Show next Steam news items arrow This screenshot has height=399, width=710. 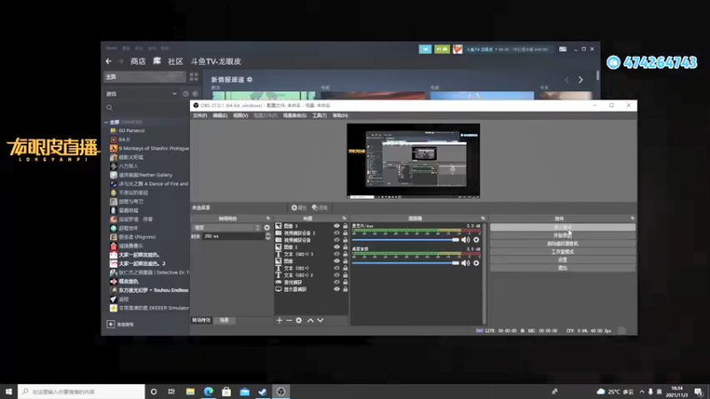[x=580, y=80]
